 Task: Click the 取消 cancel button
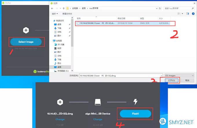[187, 80]
